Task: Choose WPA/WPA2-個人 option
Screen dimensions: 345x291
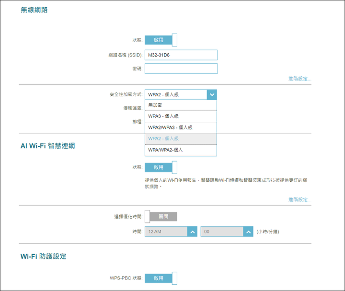Action: [181, 150]
